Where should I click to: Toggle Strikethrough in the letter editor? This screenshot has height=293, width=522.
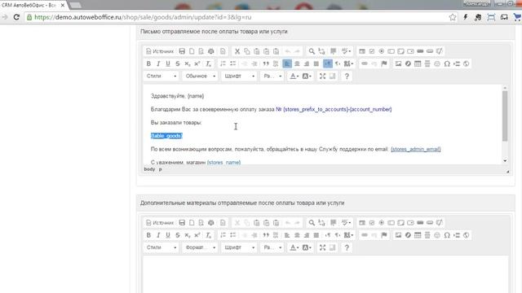coord(178,63)
